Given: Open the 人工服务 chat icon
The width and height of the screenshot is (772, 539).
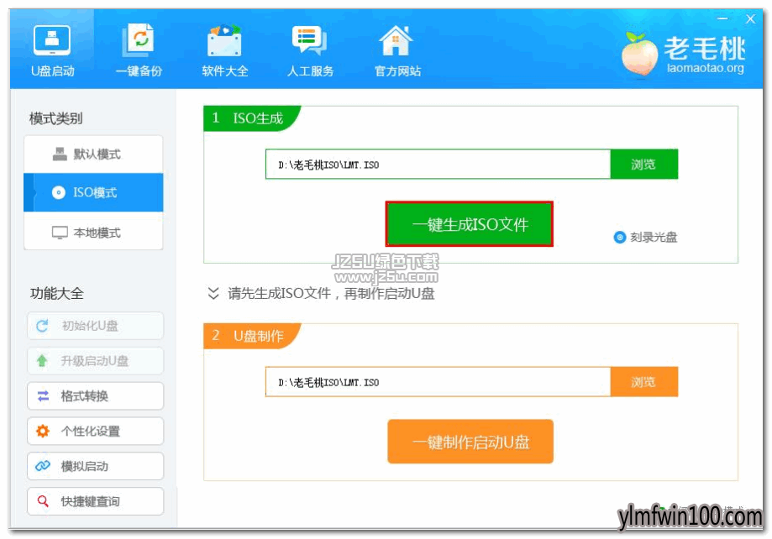Looking at the screenshot, I should coord(310,50).
